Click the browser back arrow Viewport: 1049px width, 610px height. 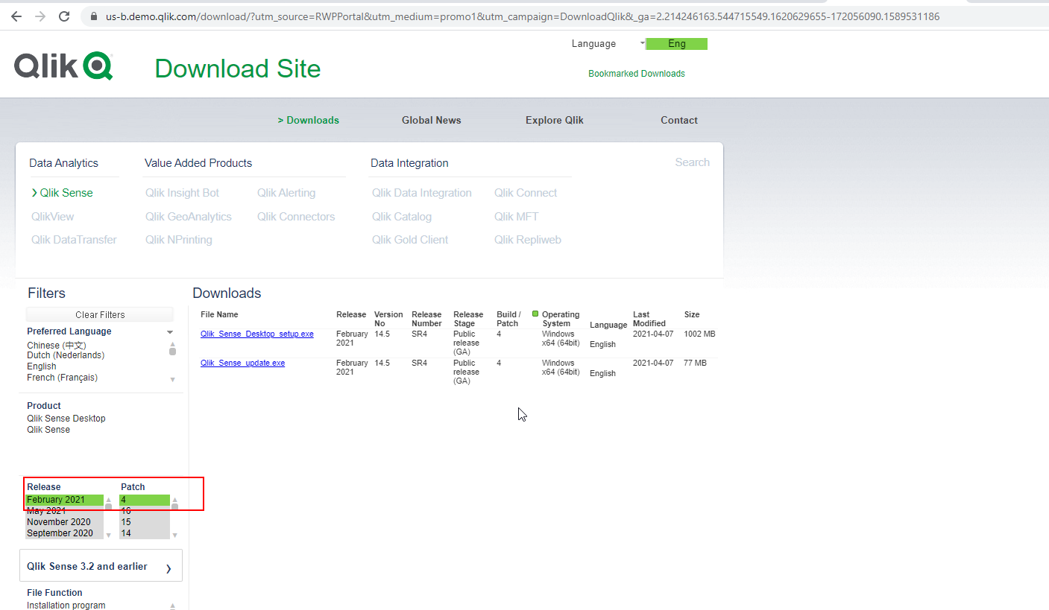[x=16, y=16]
